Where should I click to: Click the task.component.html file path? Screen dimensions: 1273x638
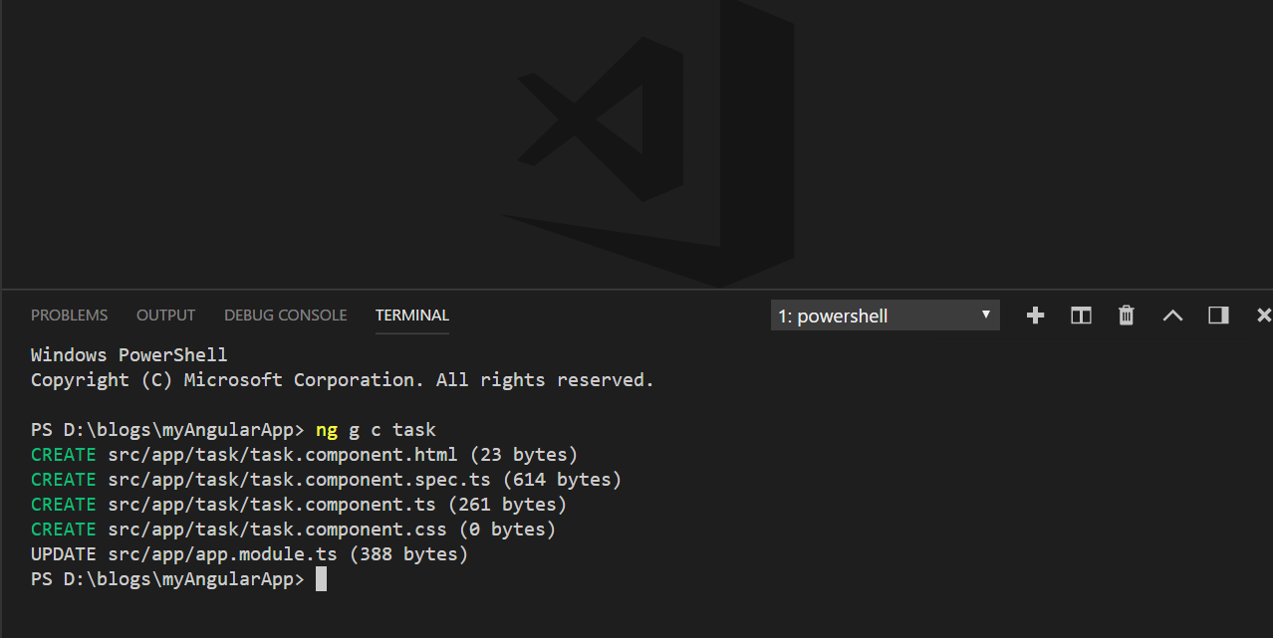point(283,455)
